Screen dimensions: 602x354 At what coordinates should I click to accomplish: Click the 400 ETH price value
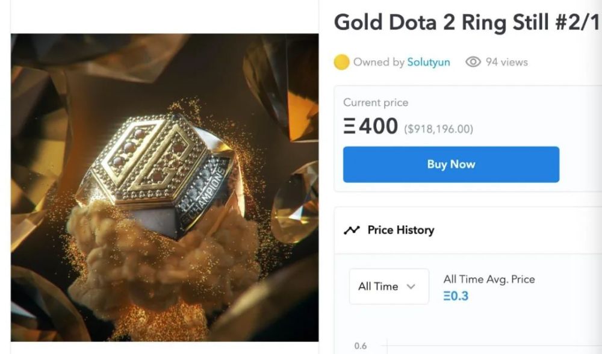coord(379,126)
